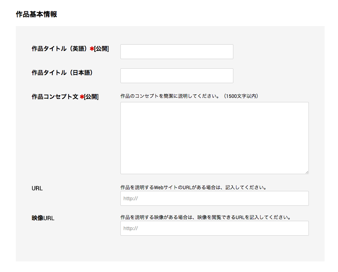The height and width of the screenshot is (272, 338).
Task: Click the [公開] tag next to 作品コンセプト文
Action: click(91, 97)
